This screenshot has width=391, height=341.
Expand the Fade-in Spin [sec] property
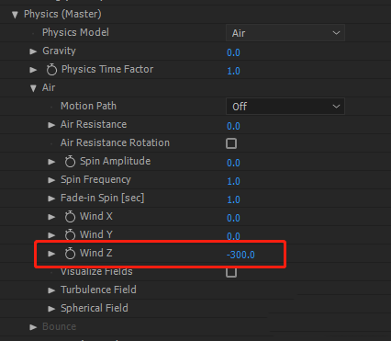(51, 199)
